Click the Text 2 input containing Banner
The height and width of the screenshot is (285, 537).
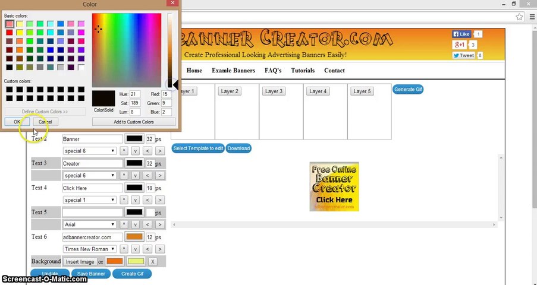92,139
